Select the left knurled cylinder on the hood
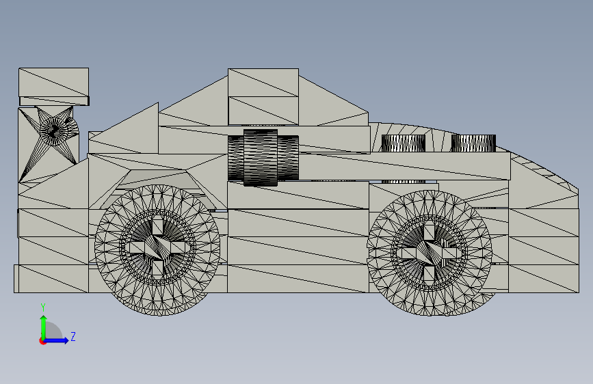Viewport: 593px width, 384px height. 403,143
